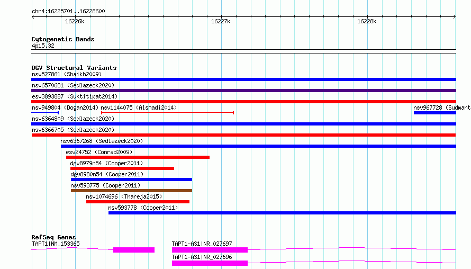This screenshot has height=269, width=471.
Task: Click the nsv6364809 (Sedlazeck2020) label
Action: click(x=73, y=119)
